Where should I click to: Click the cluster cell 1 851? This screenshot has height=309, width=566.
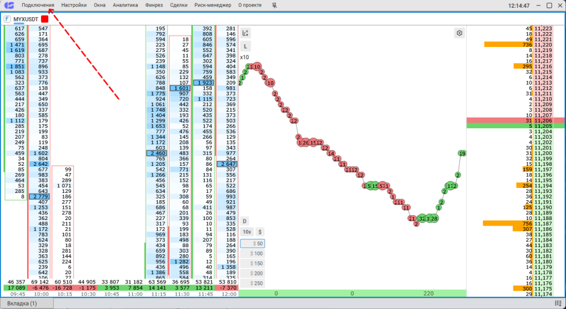(16, 66)
